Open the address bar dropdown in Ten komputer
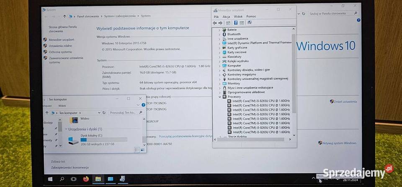 coord(99,112)
